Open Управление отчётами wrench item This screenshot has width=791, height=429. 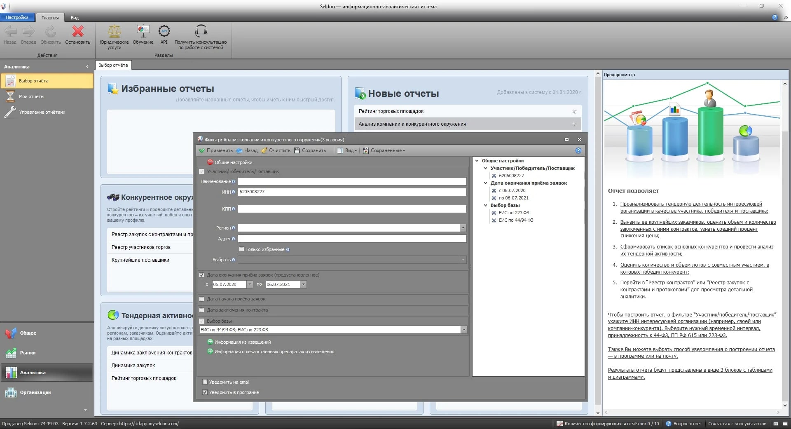(47, 112)
